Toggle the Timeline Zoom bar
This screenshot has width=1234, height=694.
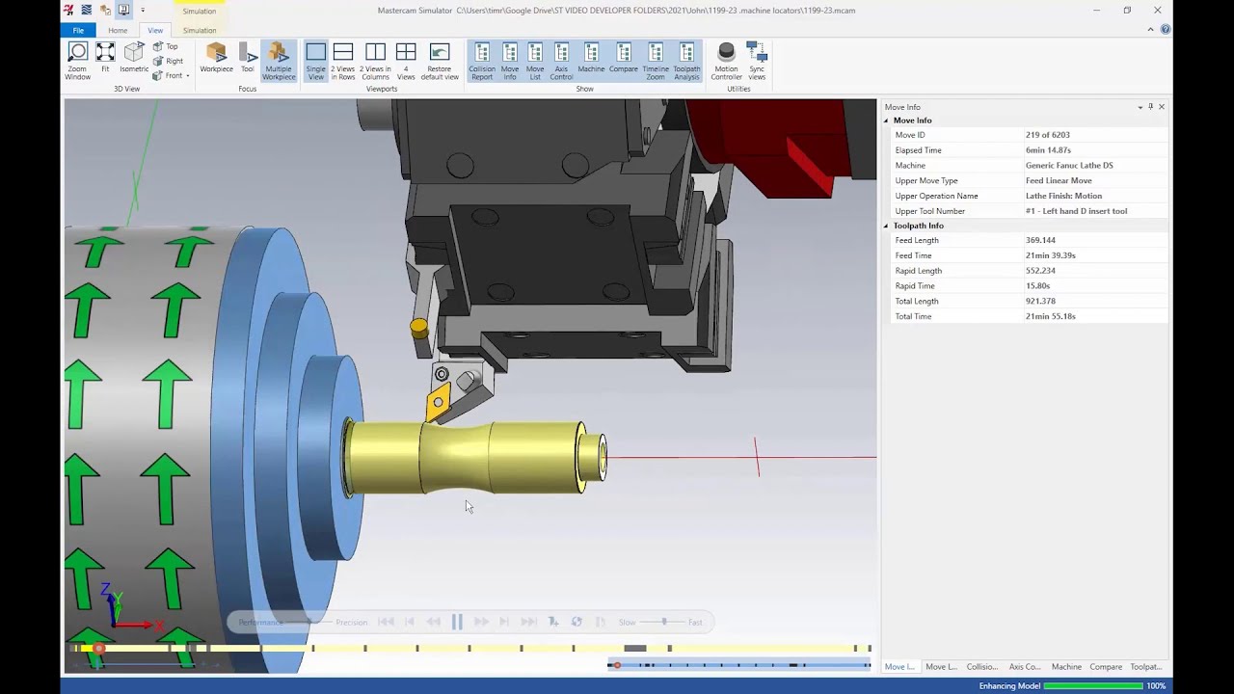pyautogui.click(x=656, y=61)
